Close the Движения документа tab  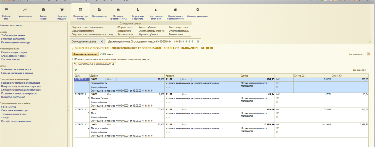click(x=198, y=41)
